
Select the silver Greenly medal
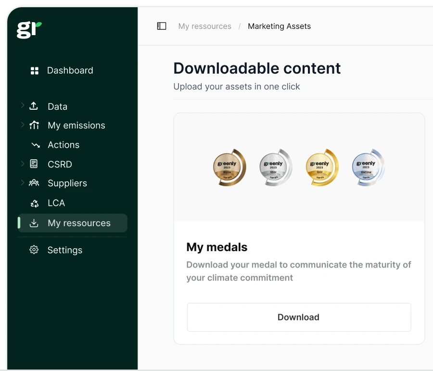coord(276,167)
